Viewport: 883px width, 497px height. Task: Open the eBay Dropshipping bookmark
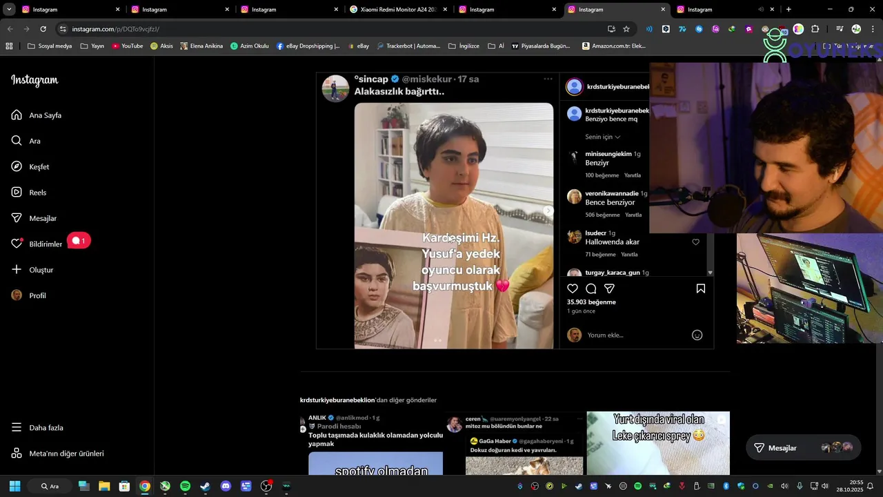pos(308,46)
